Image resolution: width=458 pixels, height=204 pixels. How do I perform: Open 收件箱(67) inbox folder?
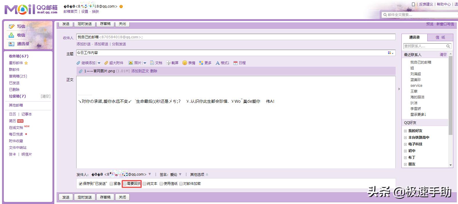click(19, 56)
